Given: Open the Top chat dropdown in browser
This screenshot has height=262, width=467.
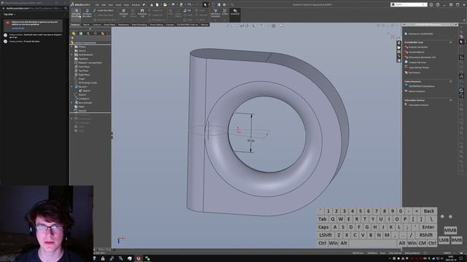Looking at the screenshot, I should click(9, 15).
